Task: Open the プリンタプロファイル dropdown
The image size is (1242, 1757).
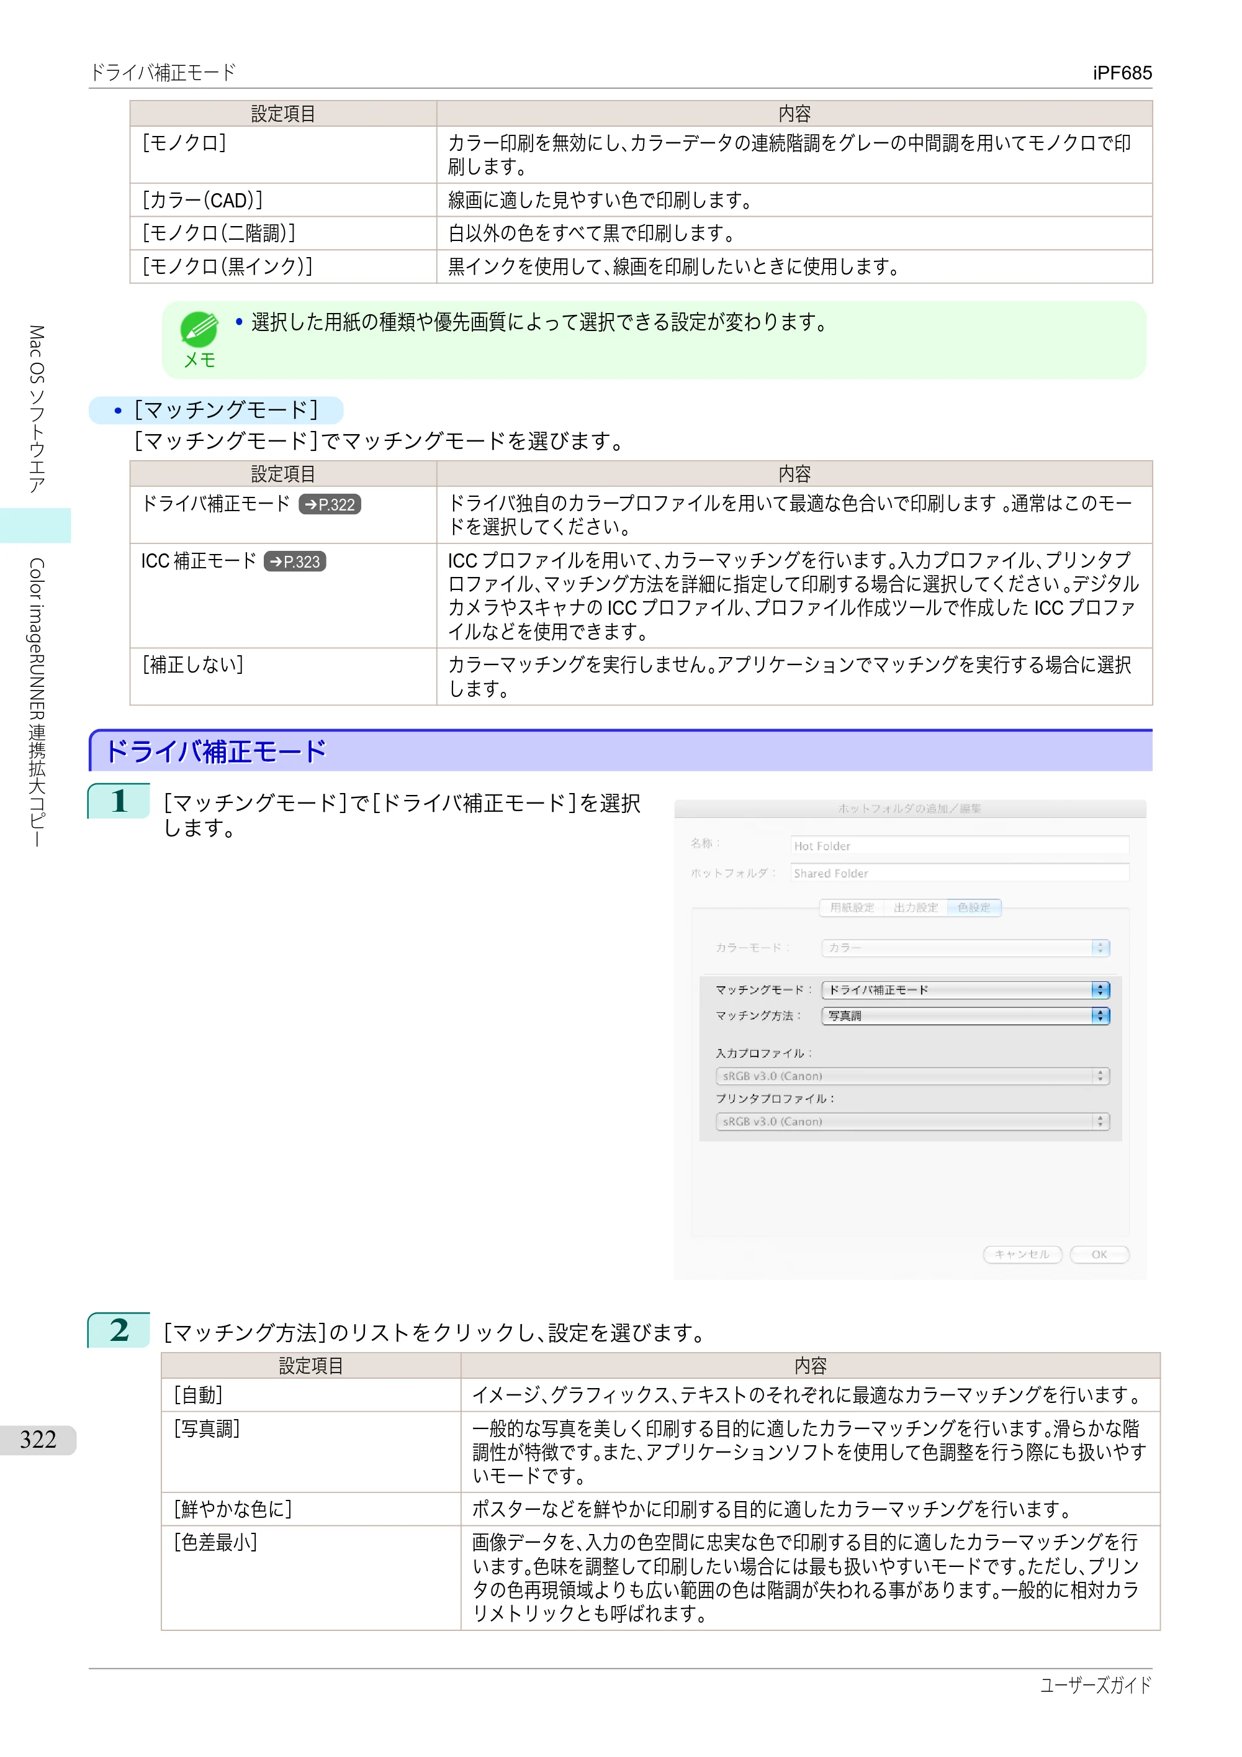Action: (x=912, y=1122)
